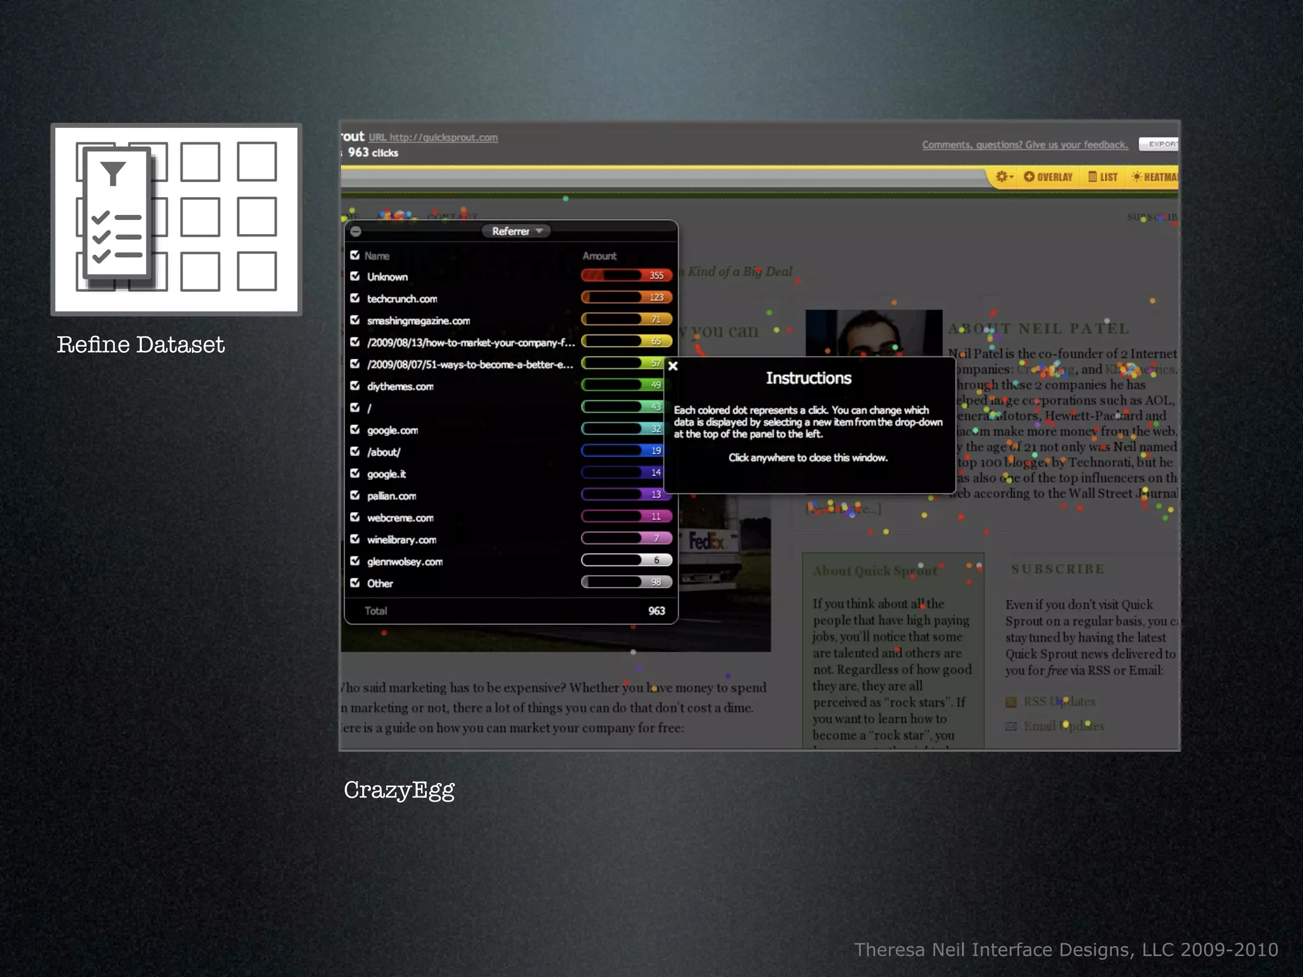Click the Export button
The width and height of the screenshot is (1303, 977).
pyautogui.click(x=1159, y=144)
